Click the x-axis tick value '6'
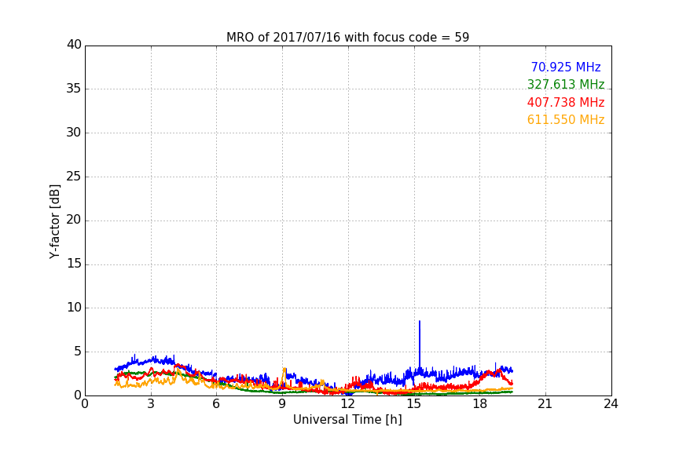679x452 pixels. pyautogui.click(x=217, y=404)
